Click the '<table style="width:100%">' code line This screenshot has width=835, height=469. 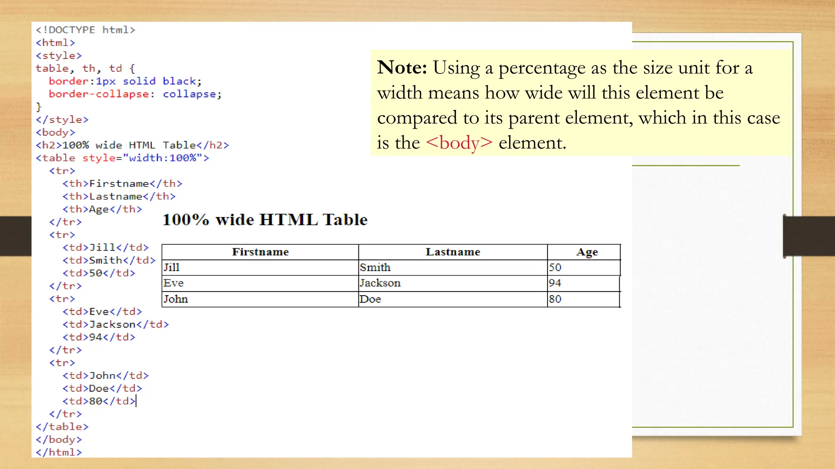click(122, 158)
